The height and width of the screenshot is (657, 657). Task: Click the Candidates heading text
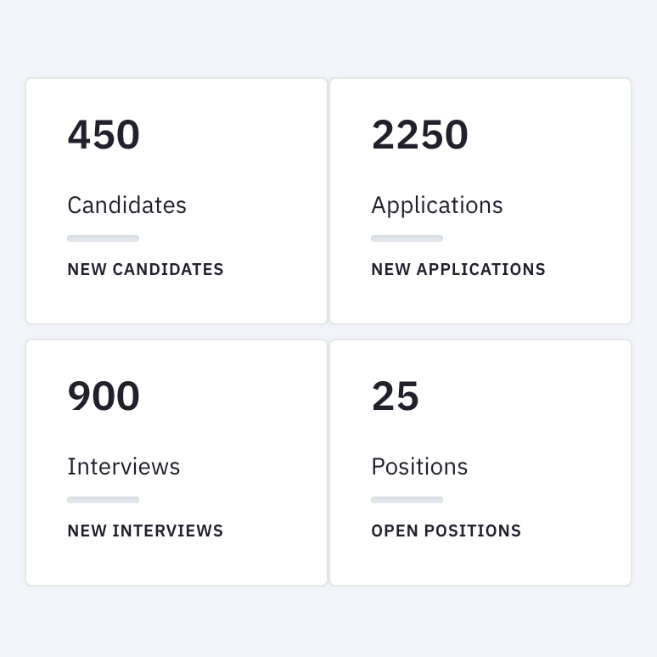(126, 205)
